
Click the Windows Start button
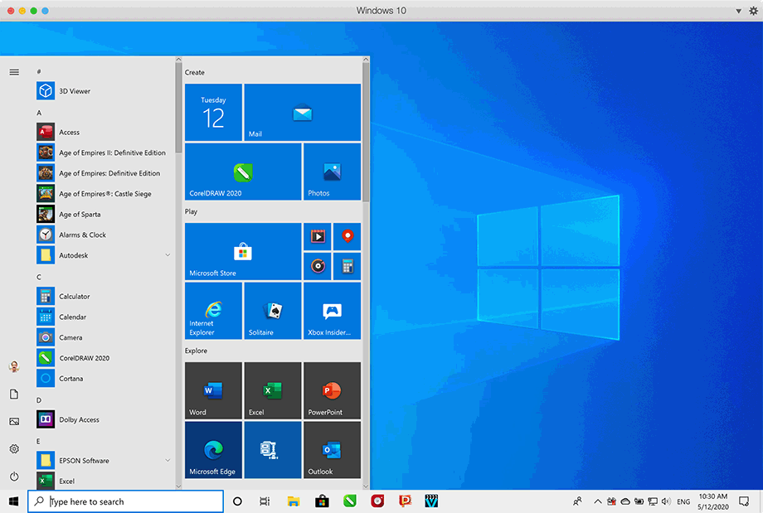click(x=13, y=501)
